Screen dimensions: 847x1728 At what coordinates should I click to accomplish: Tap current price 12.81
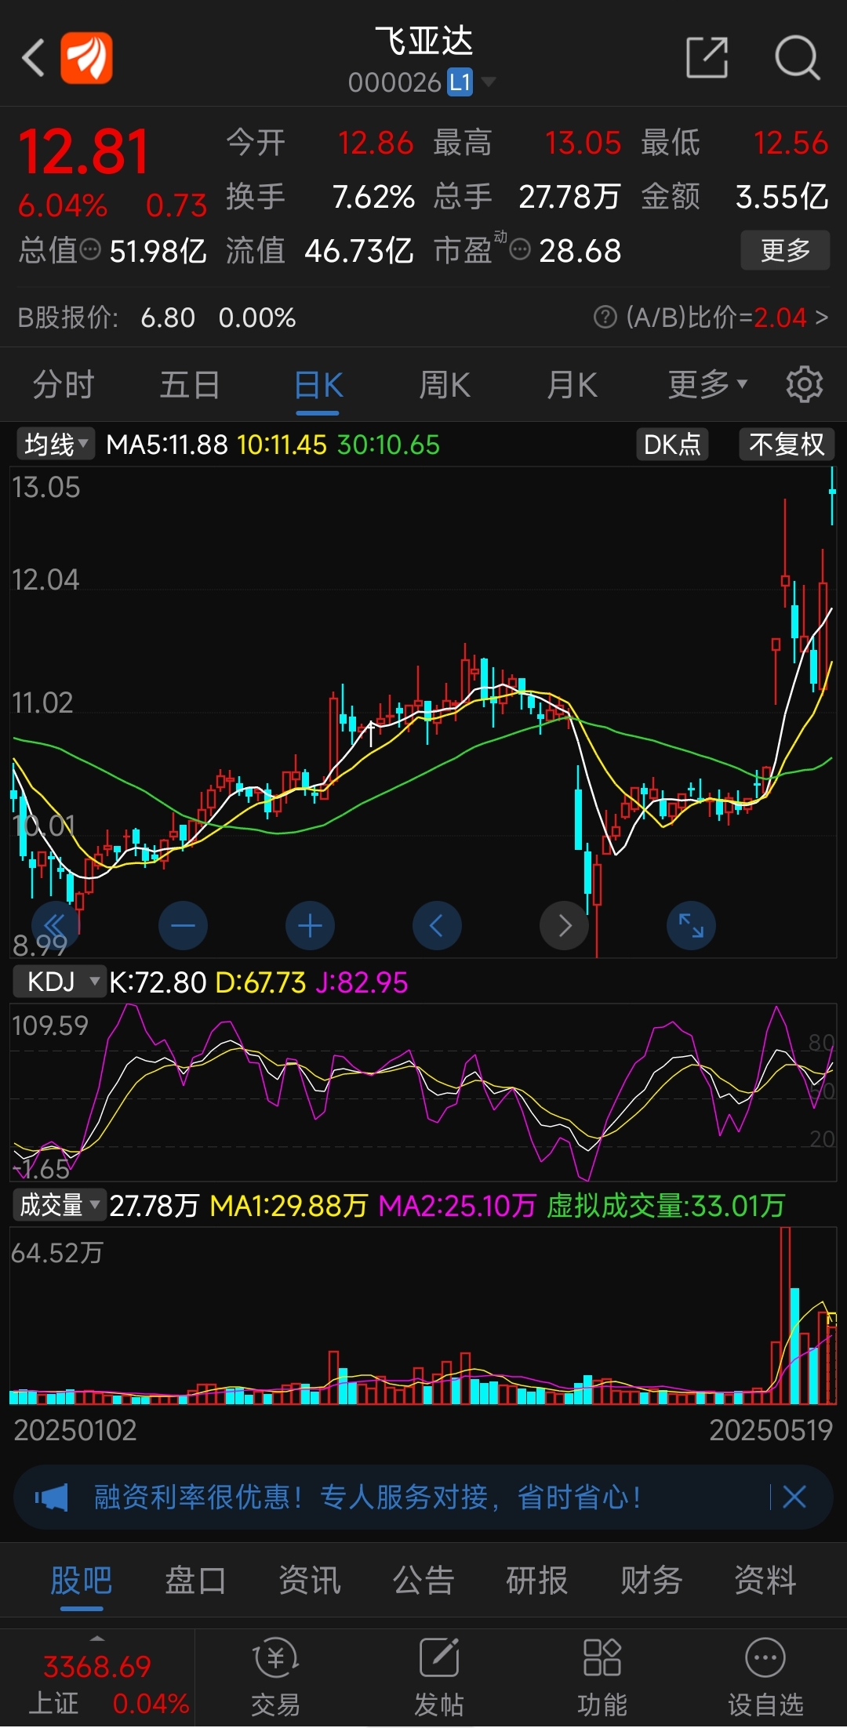click(83, 152)
